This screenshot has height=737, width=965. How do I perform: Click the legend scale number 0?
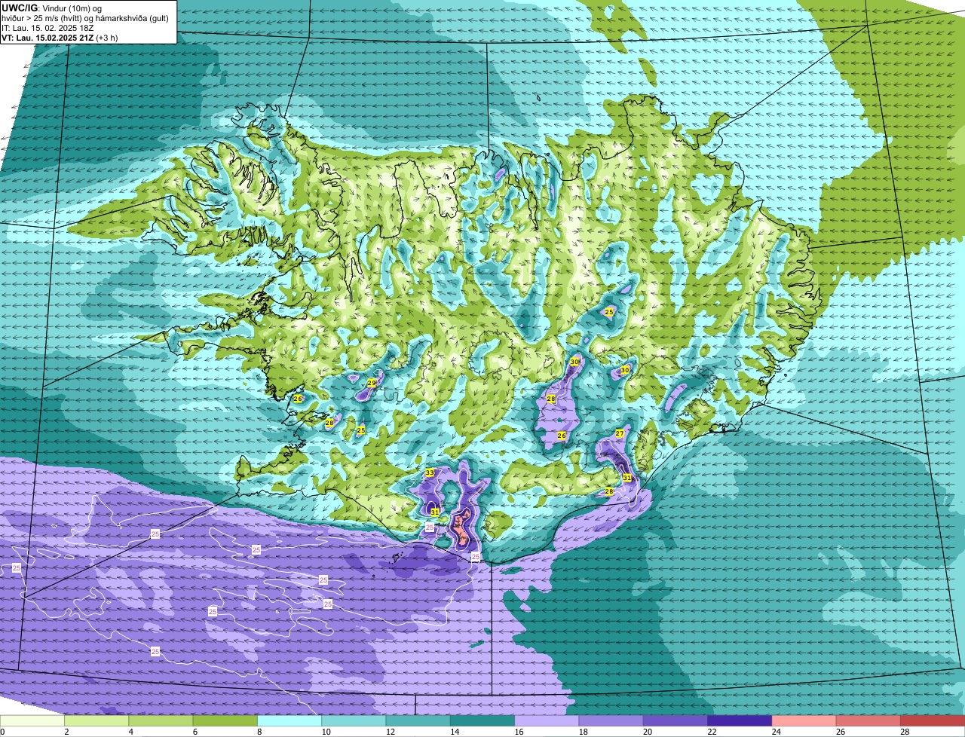click(2, 732)
